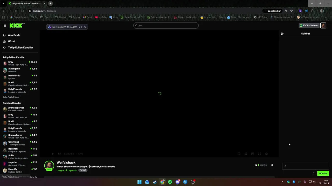The image size is (332, 186).
Task: Open Rammus53 channel
Action: pyautogui.click(x=20, y=77)
